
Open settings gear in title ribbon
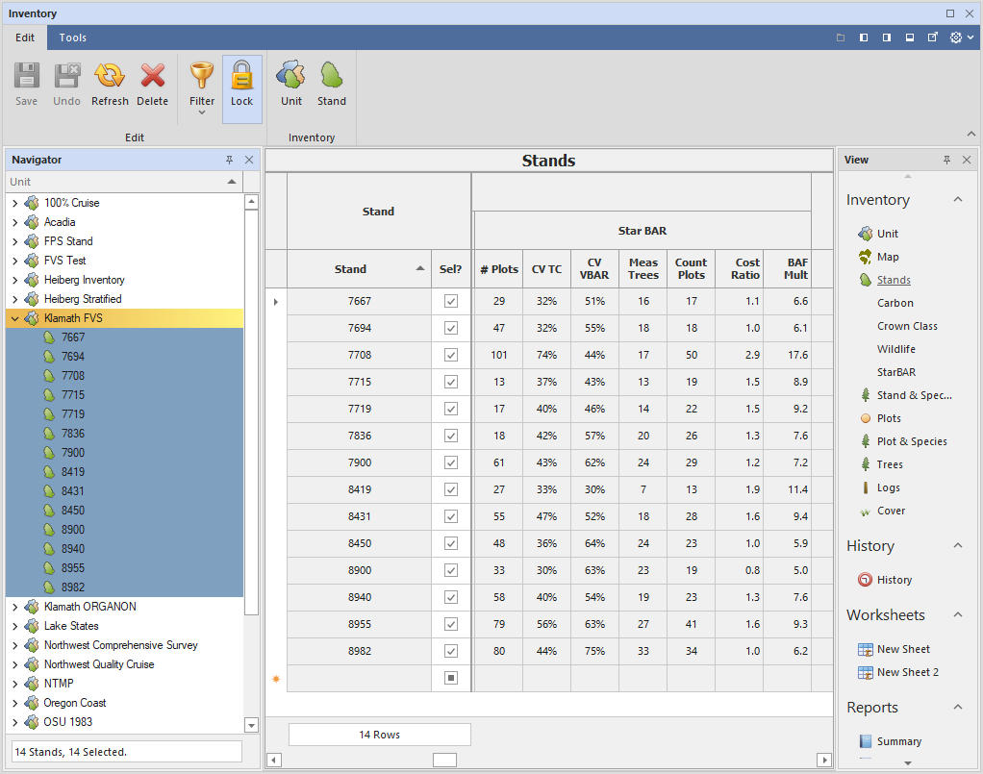955,37
